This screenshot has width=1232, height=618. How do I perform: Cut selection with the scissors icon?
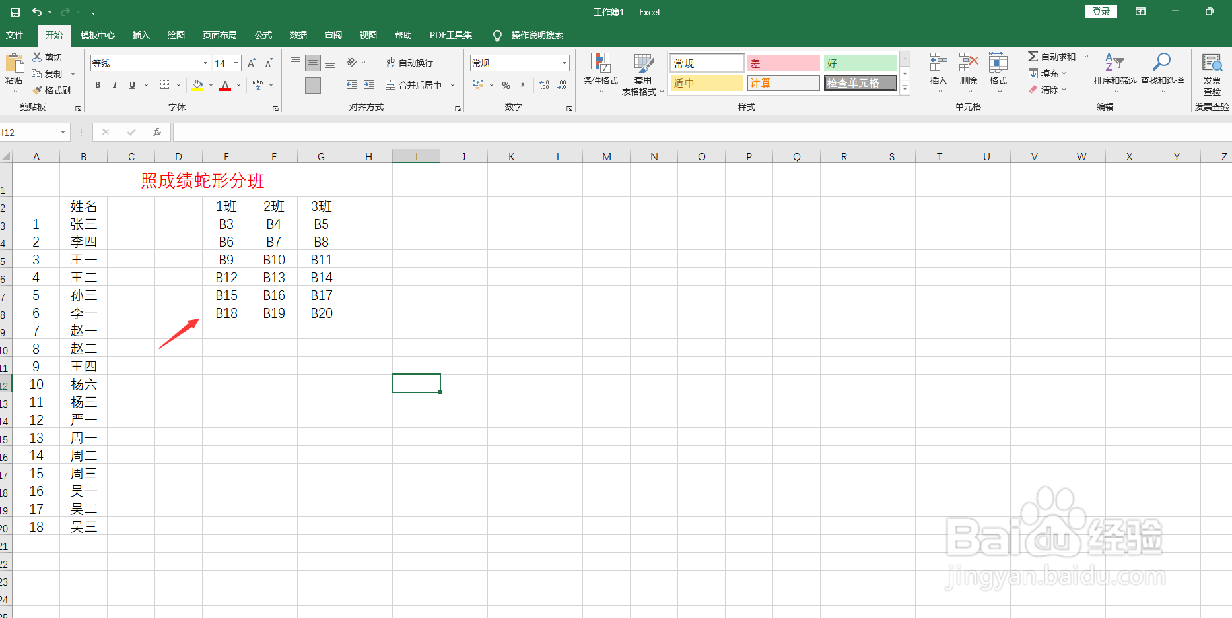pos(38,57)
